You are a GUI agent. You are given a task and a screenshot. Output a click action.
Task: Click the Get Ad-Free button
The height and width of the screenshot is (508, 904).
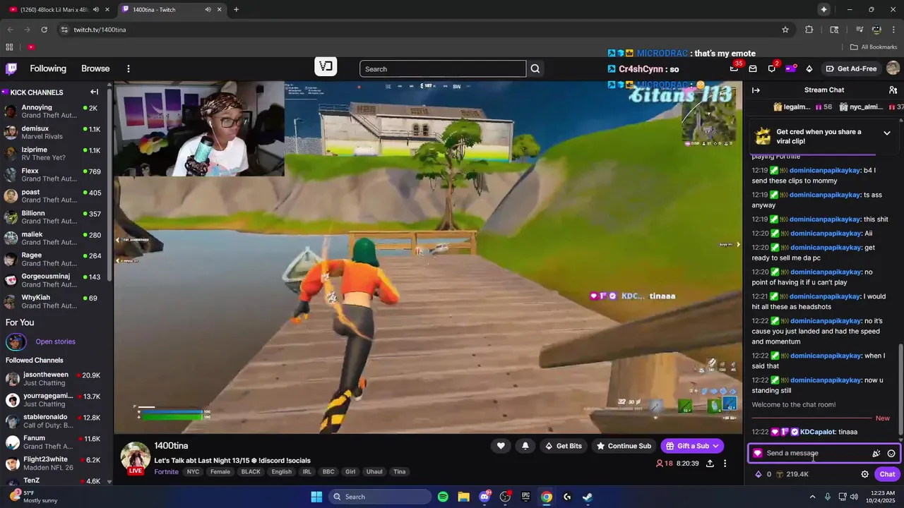851,68
